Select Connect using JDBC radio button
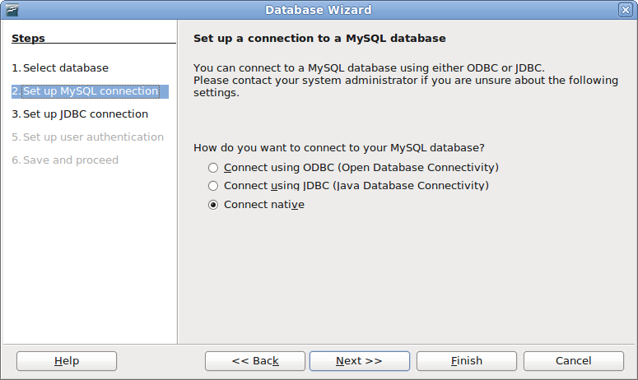The image size is (638, 380). [x=213, y=186]
